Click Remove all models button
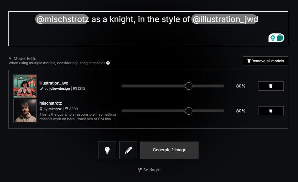Viewport: 298px width, 182px height. coord(266,61)
